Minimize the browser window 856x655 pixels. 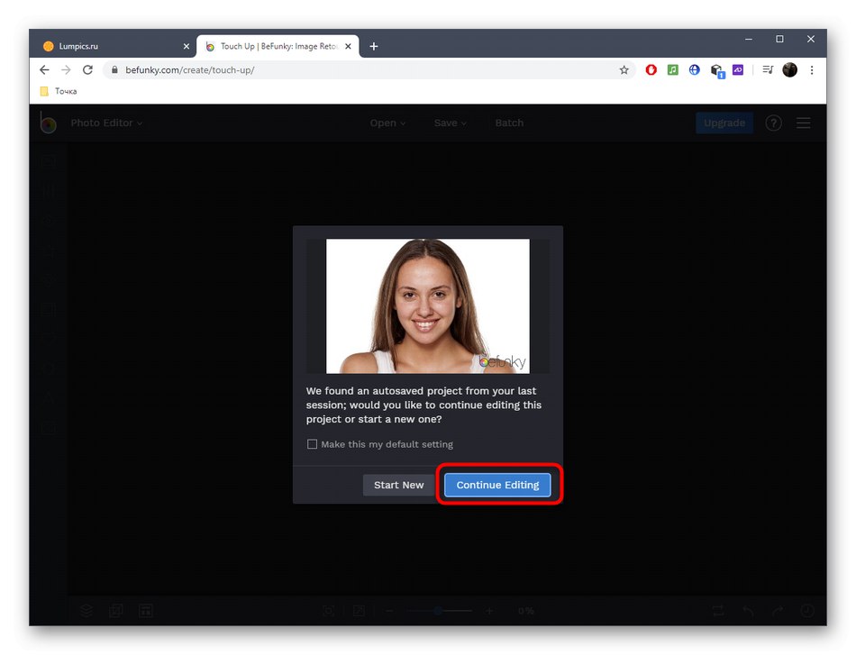[x=749, y=40]
